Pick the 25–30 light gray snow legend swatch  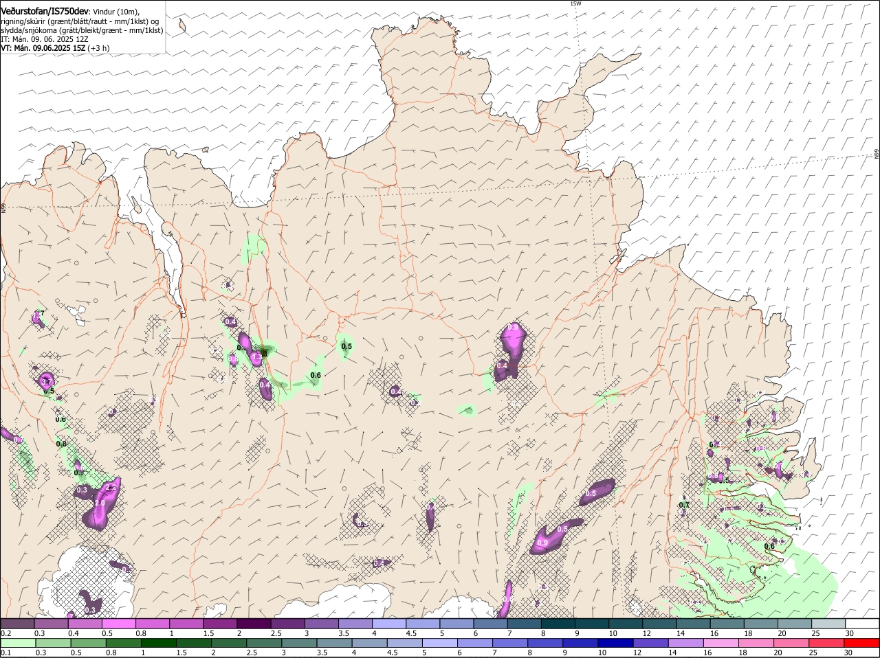point(828,624)
